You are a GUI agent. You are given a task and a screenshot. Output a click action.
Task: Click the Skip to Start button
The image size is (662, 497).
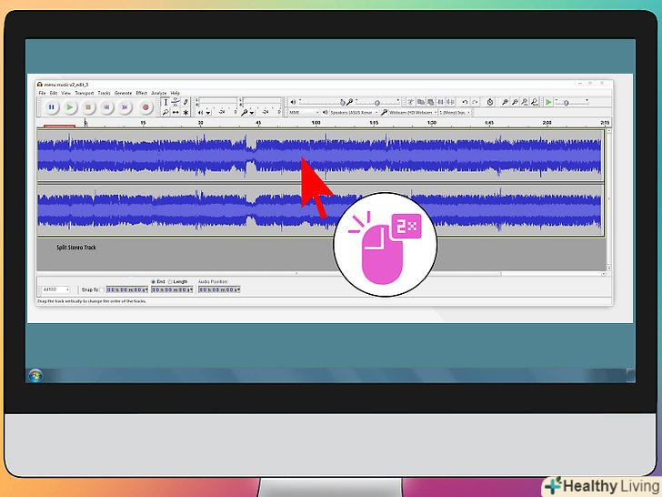pyautogui.click(x=106, y=107)
